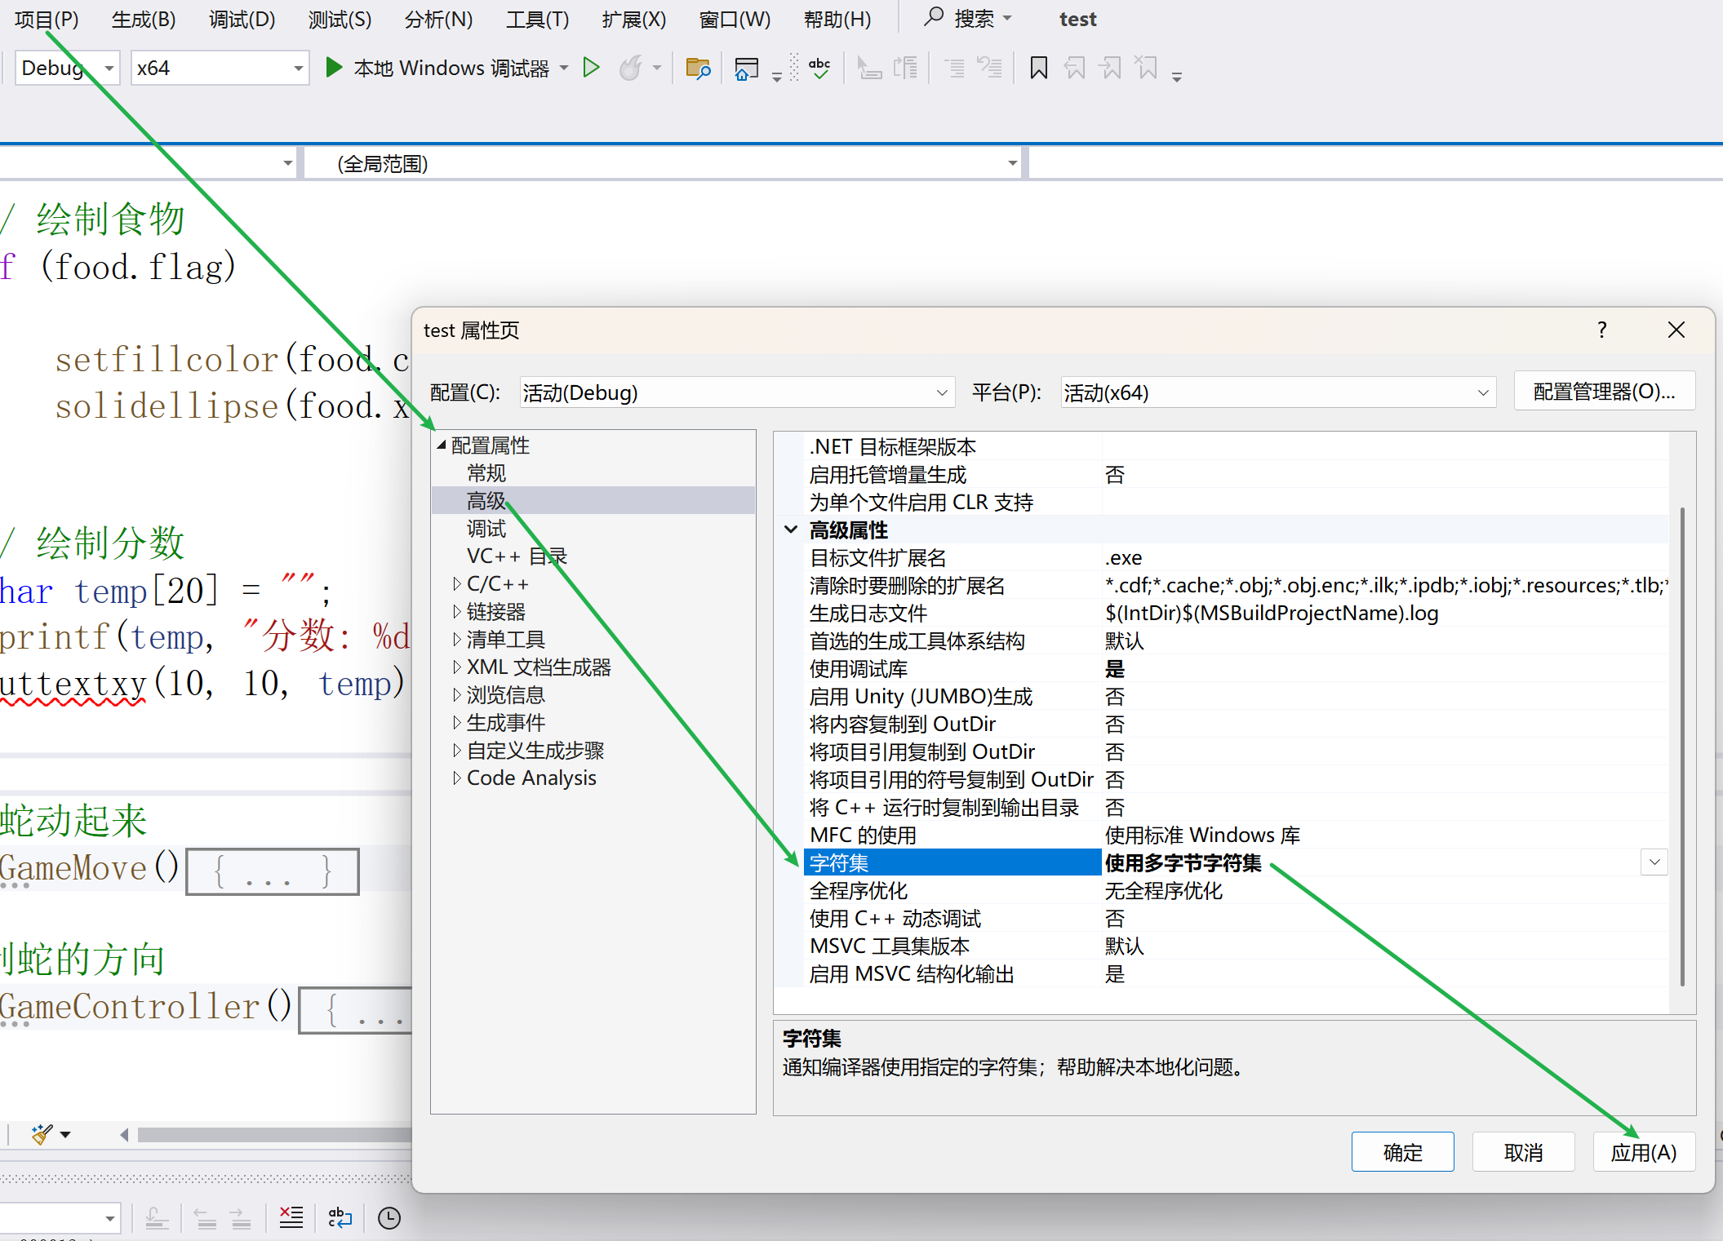The width and height of the screenshot is (1723, 1241).
Task: Open the 窗口(W) menu
Action: pyautogui.click(x=735, y=19)
